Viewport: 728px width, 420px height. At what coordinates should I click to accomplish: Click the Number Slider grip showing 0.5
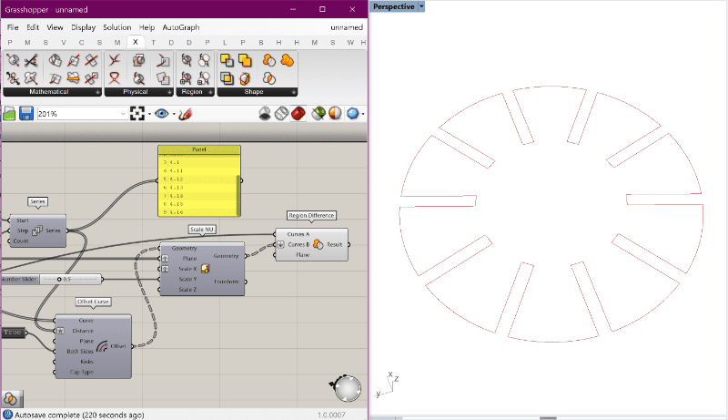[59, 279]
